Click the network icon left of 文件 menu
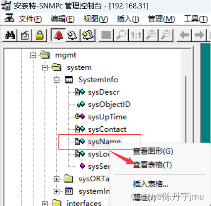 pos(9,18)
